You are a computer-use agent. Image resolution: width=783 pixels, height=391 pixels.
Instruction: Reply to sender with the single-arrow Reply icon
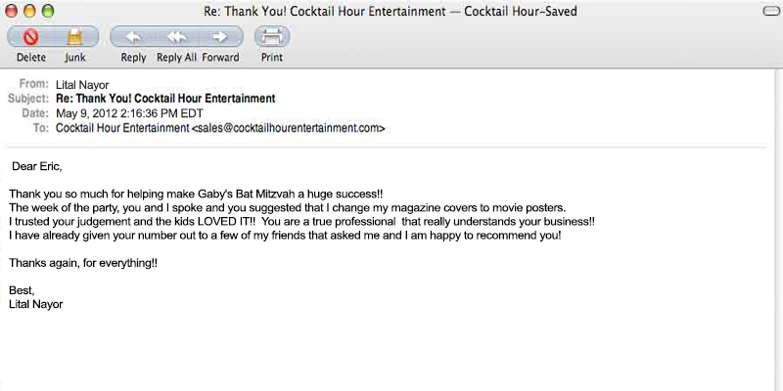133,37
